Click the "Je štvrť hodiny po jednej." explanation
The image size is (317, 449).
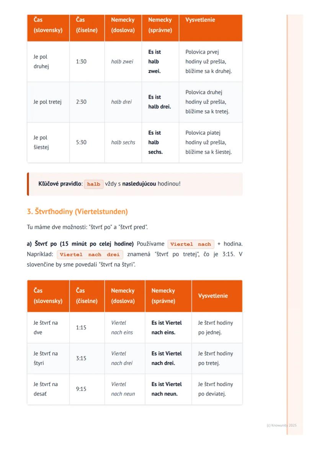[x=215, y=327]
